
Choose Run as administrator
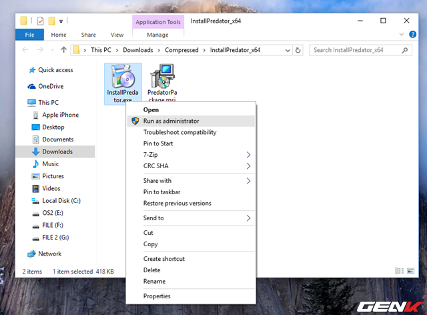click(x=171, y=121)
